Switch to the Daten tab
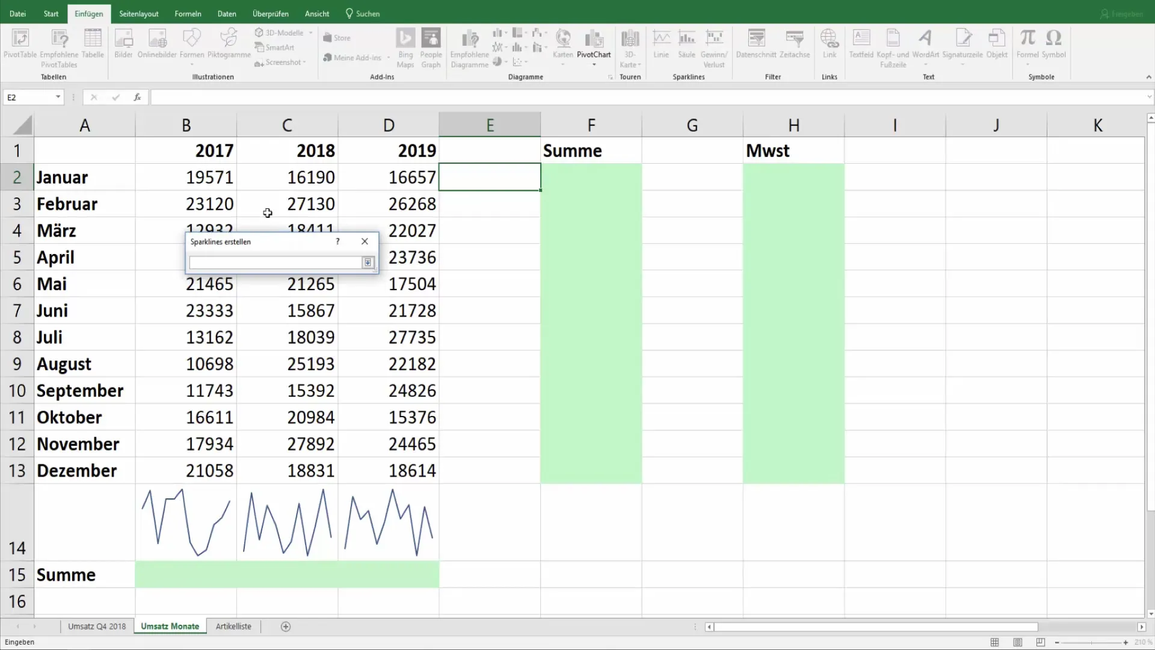The height and width of the screenshot is (650, 1155). click(227, 14)
